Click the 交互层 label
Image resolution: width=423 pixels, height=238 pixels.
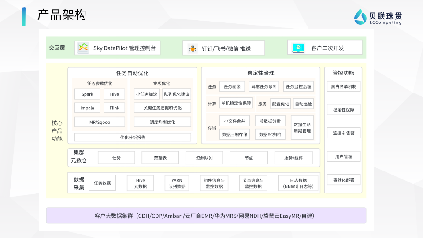tap(57, 48)
